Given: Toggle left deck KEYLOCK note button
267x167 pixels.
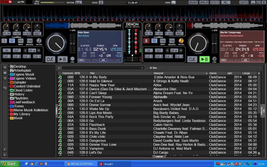Looking at the screenshot, I should click(x=39, y=41).
